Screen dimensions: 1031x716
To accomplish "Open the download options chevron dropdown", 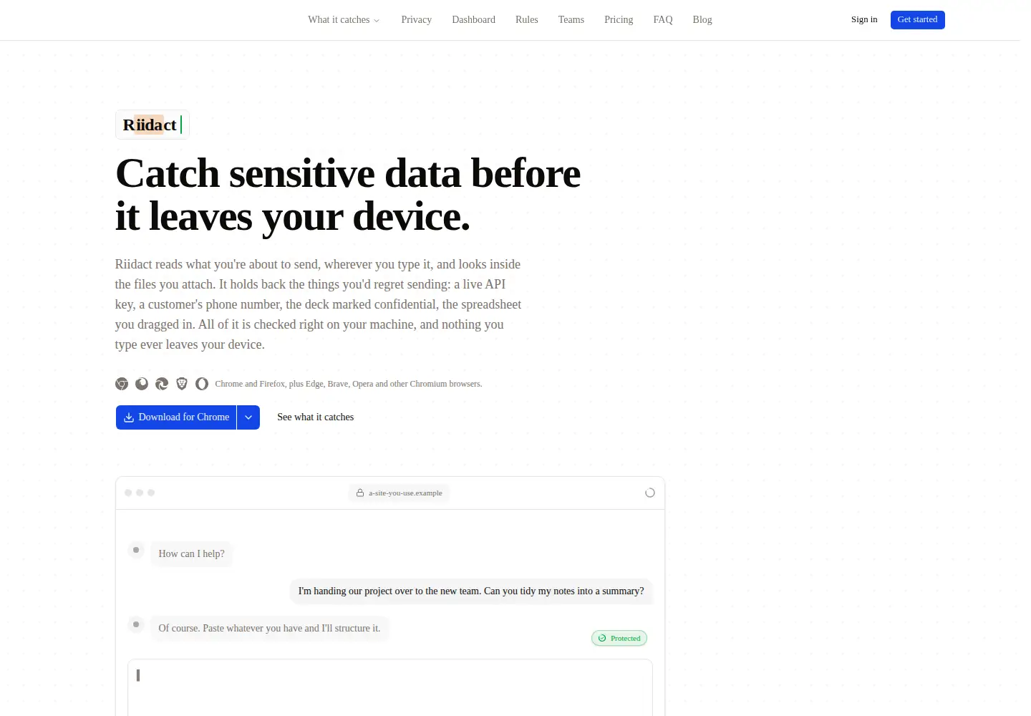I will 248,417.
